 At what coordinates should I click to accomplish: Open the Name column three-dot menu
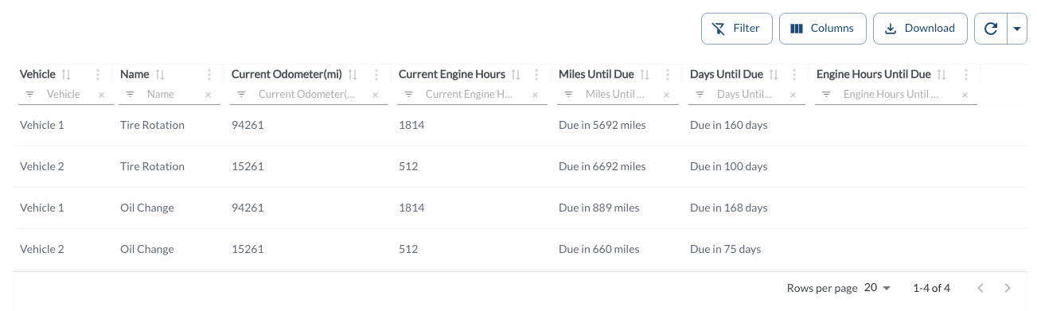click(209, 75)
